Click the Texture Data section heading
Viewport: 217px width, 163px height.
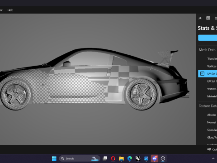(208, 106)
